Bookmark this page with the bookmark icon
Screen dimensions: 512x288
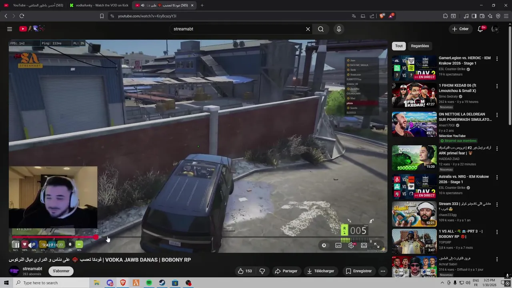click(x=102, y=16)
